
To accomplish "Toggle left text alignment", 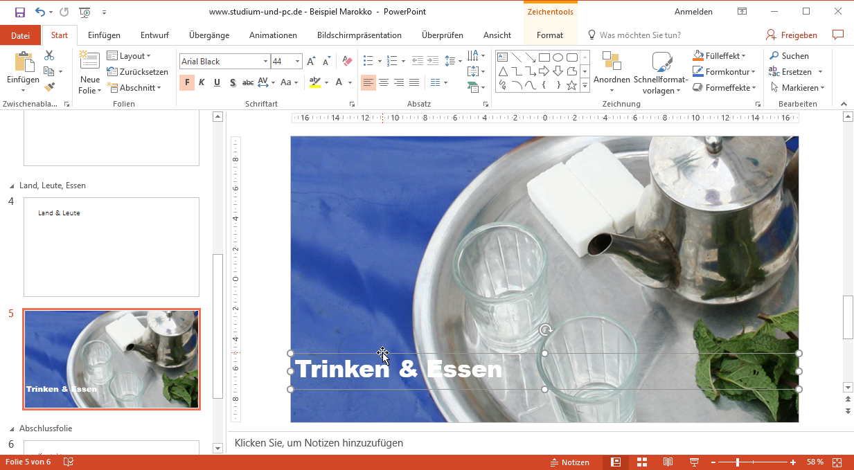I will [368, 82].
